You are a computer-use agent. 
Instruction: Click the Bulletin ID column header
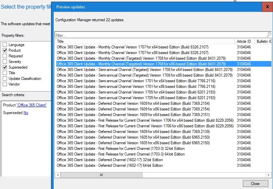click(x=263, y=41)
